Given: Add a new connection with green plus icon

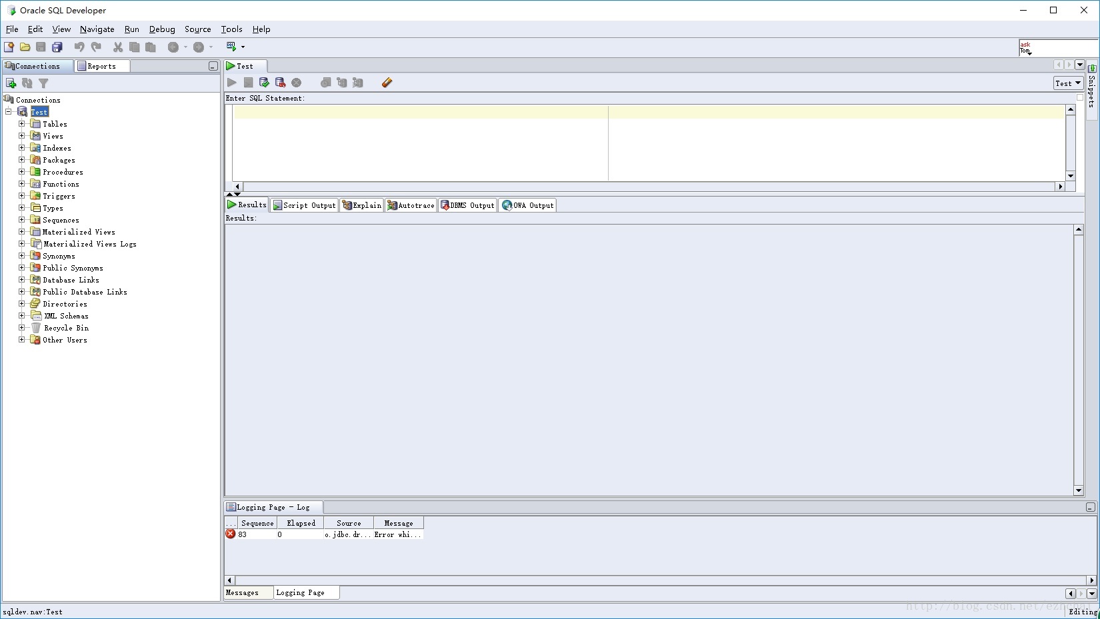Looking at the screenshot, I should point(11,83).
